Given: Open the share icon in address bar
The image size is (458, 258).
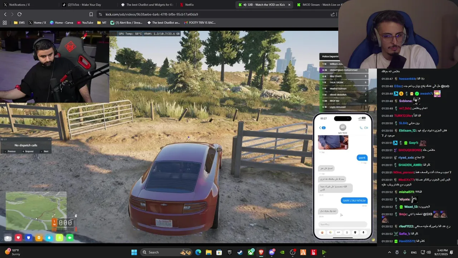Looking at the screenshot, I should click(333, 14).
